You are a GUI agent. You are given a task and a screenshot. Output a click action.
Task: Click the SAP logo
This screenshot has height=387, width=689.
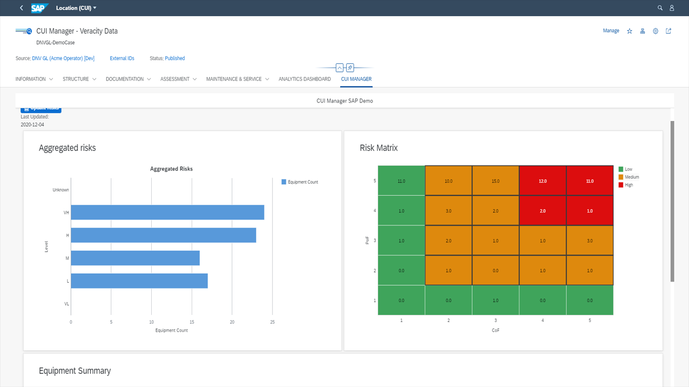click(39, 8)
